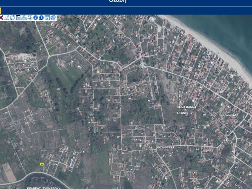Click the ΠΑΛΙΑΜΑΝΝΑ map label

[x=186, y=107]
